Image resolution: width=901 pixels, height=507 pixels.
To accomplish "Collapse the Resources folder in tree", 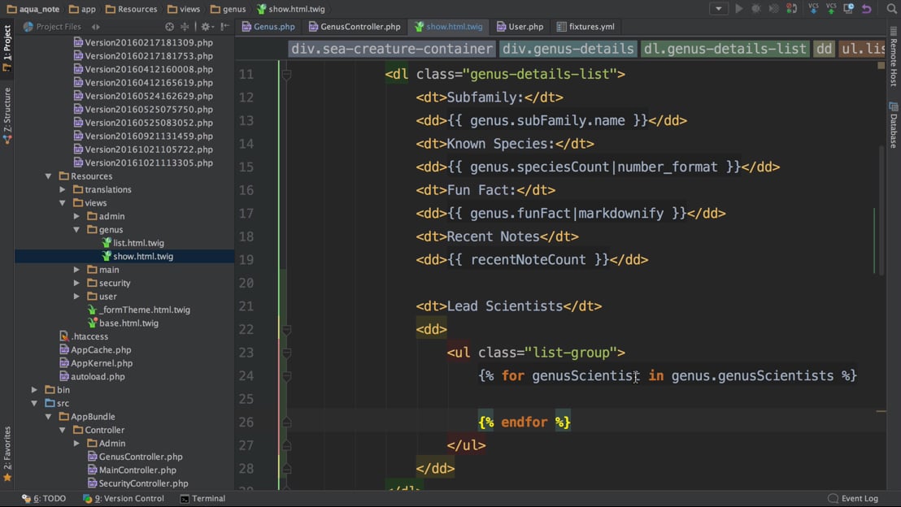I will (x=49, y=176).
